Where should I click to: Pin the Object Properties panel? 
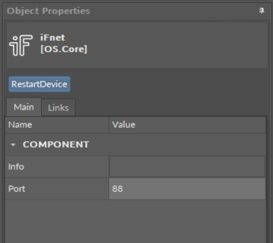[x=261, y=11]
